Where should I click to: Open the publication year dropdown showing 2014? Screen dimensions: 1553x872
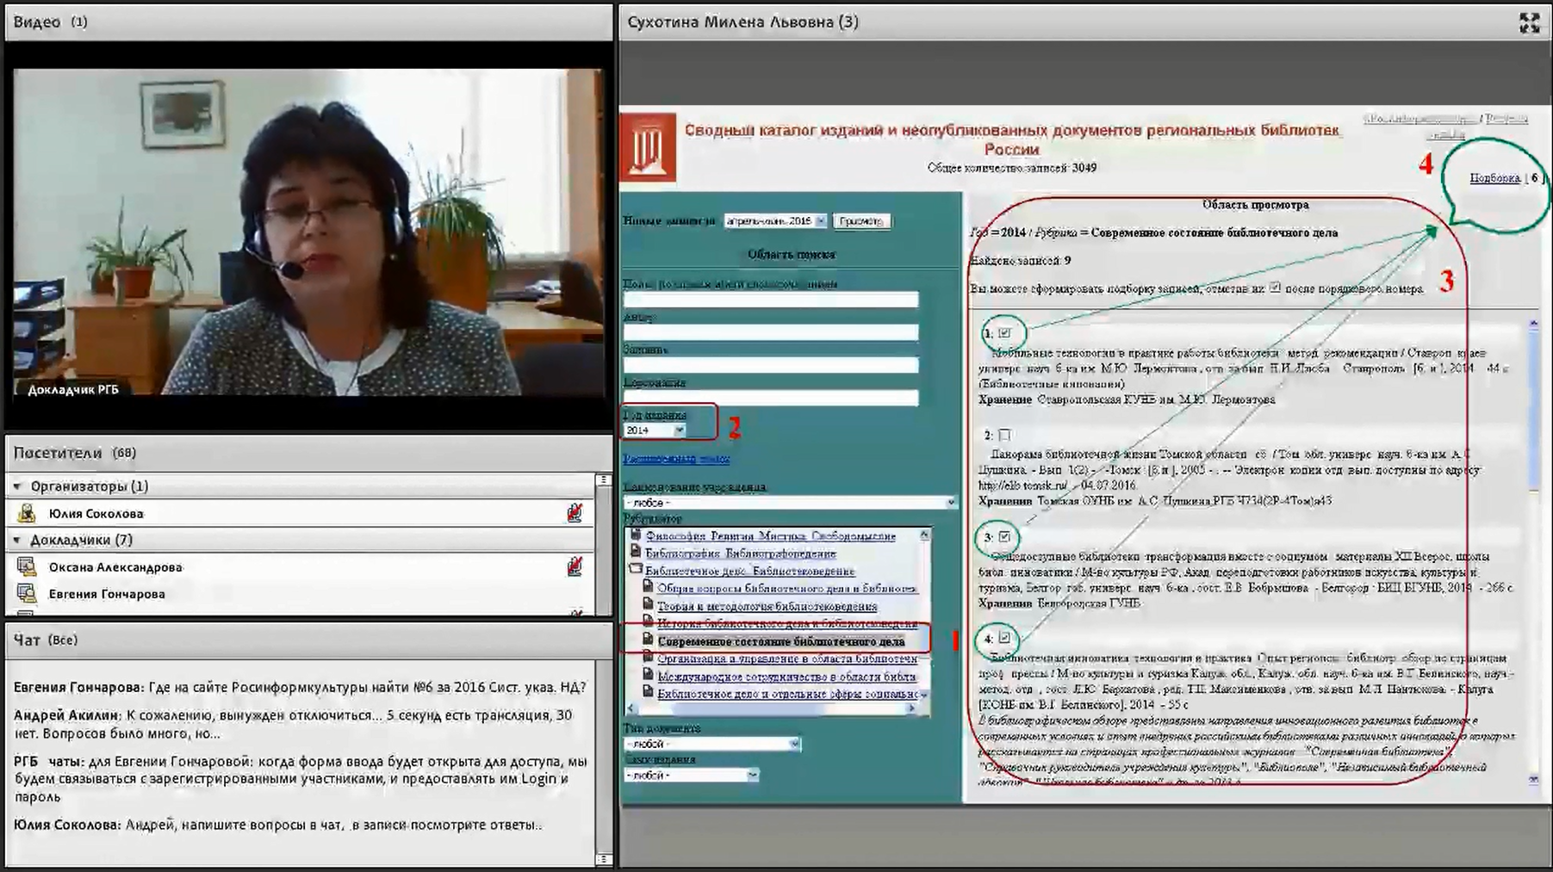point(679,430)
